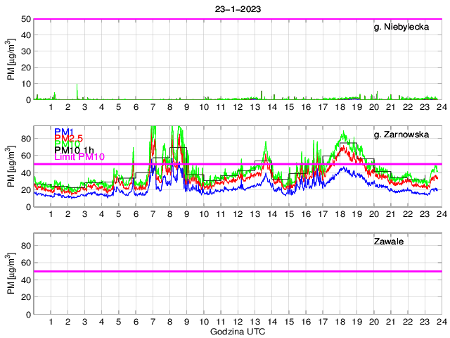The image size is (450, 338).
Task: Click the Niebylecka chart PM y-axis title
Action: [10, 59]
